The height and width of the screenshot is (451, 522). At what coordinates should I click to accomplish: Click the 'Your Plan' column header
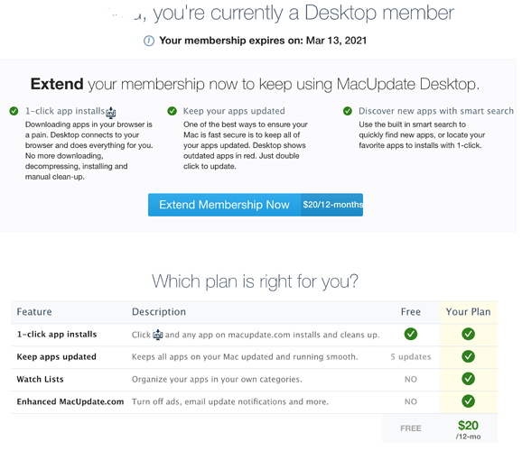pyautogui.click(x=468, y=312)
